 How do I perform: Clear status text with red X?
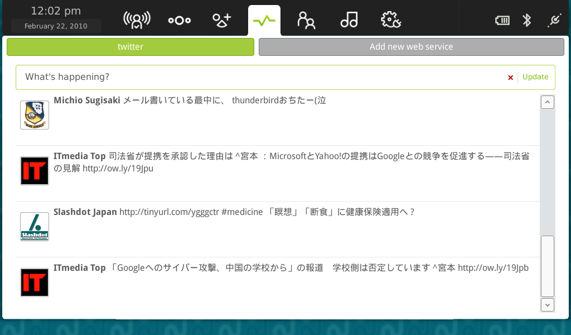pos(510,77)
